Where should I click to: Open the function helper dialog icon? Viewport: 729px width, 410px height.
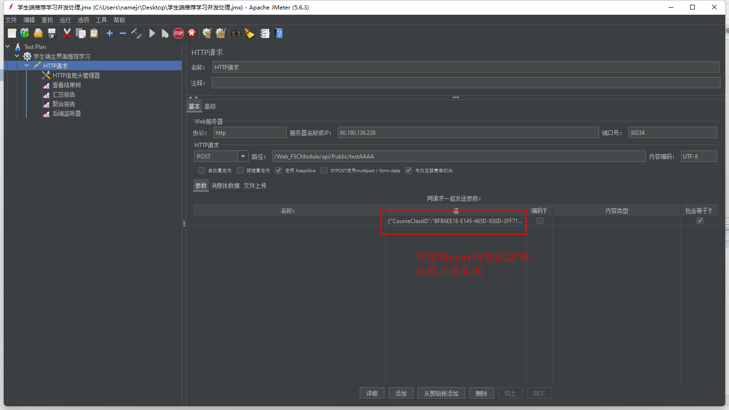coord(265,33)
